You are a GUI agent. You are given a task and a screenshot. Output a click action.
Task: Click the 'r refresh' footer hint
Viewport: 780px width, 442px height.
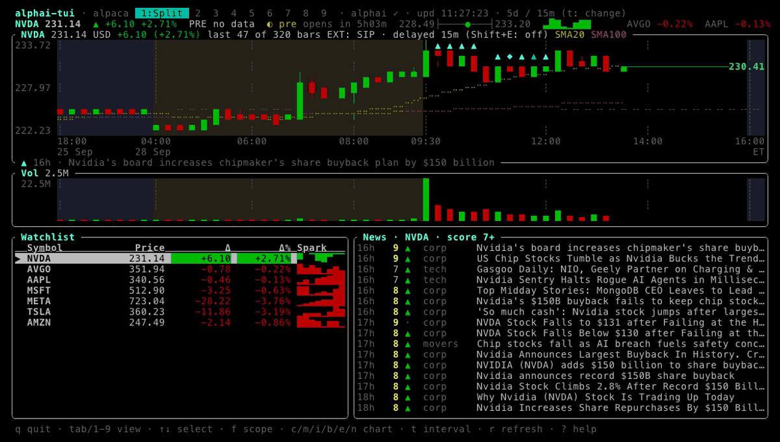click(516, 429)
